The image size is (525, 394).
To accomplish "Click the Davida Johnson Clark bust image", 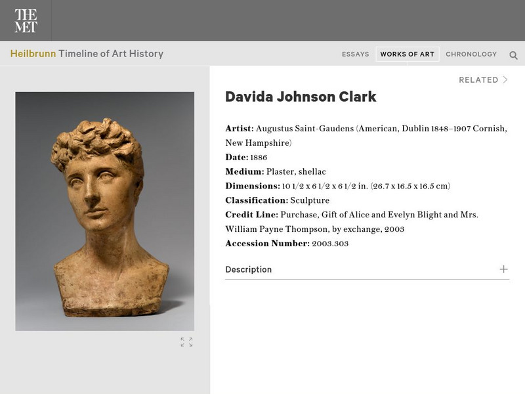I will pos(105,211).
